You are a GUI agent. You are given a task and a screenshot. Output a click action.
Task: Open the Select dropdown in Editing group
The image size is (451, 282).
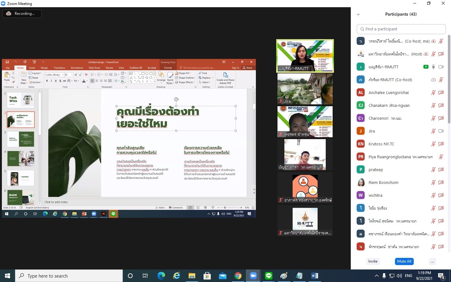[205, 82]
